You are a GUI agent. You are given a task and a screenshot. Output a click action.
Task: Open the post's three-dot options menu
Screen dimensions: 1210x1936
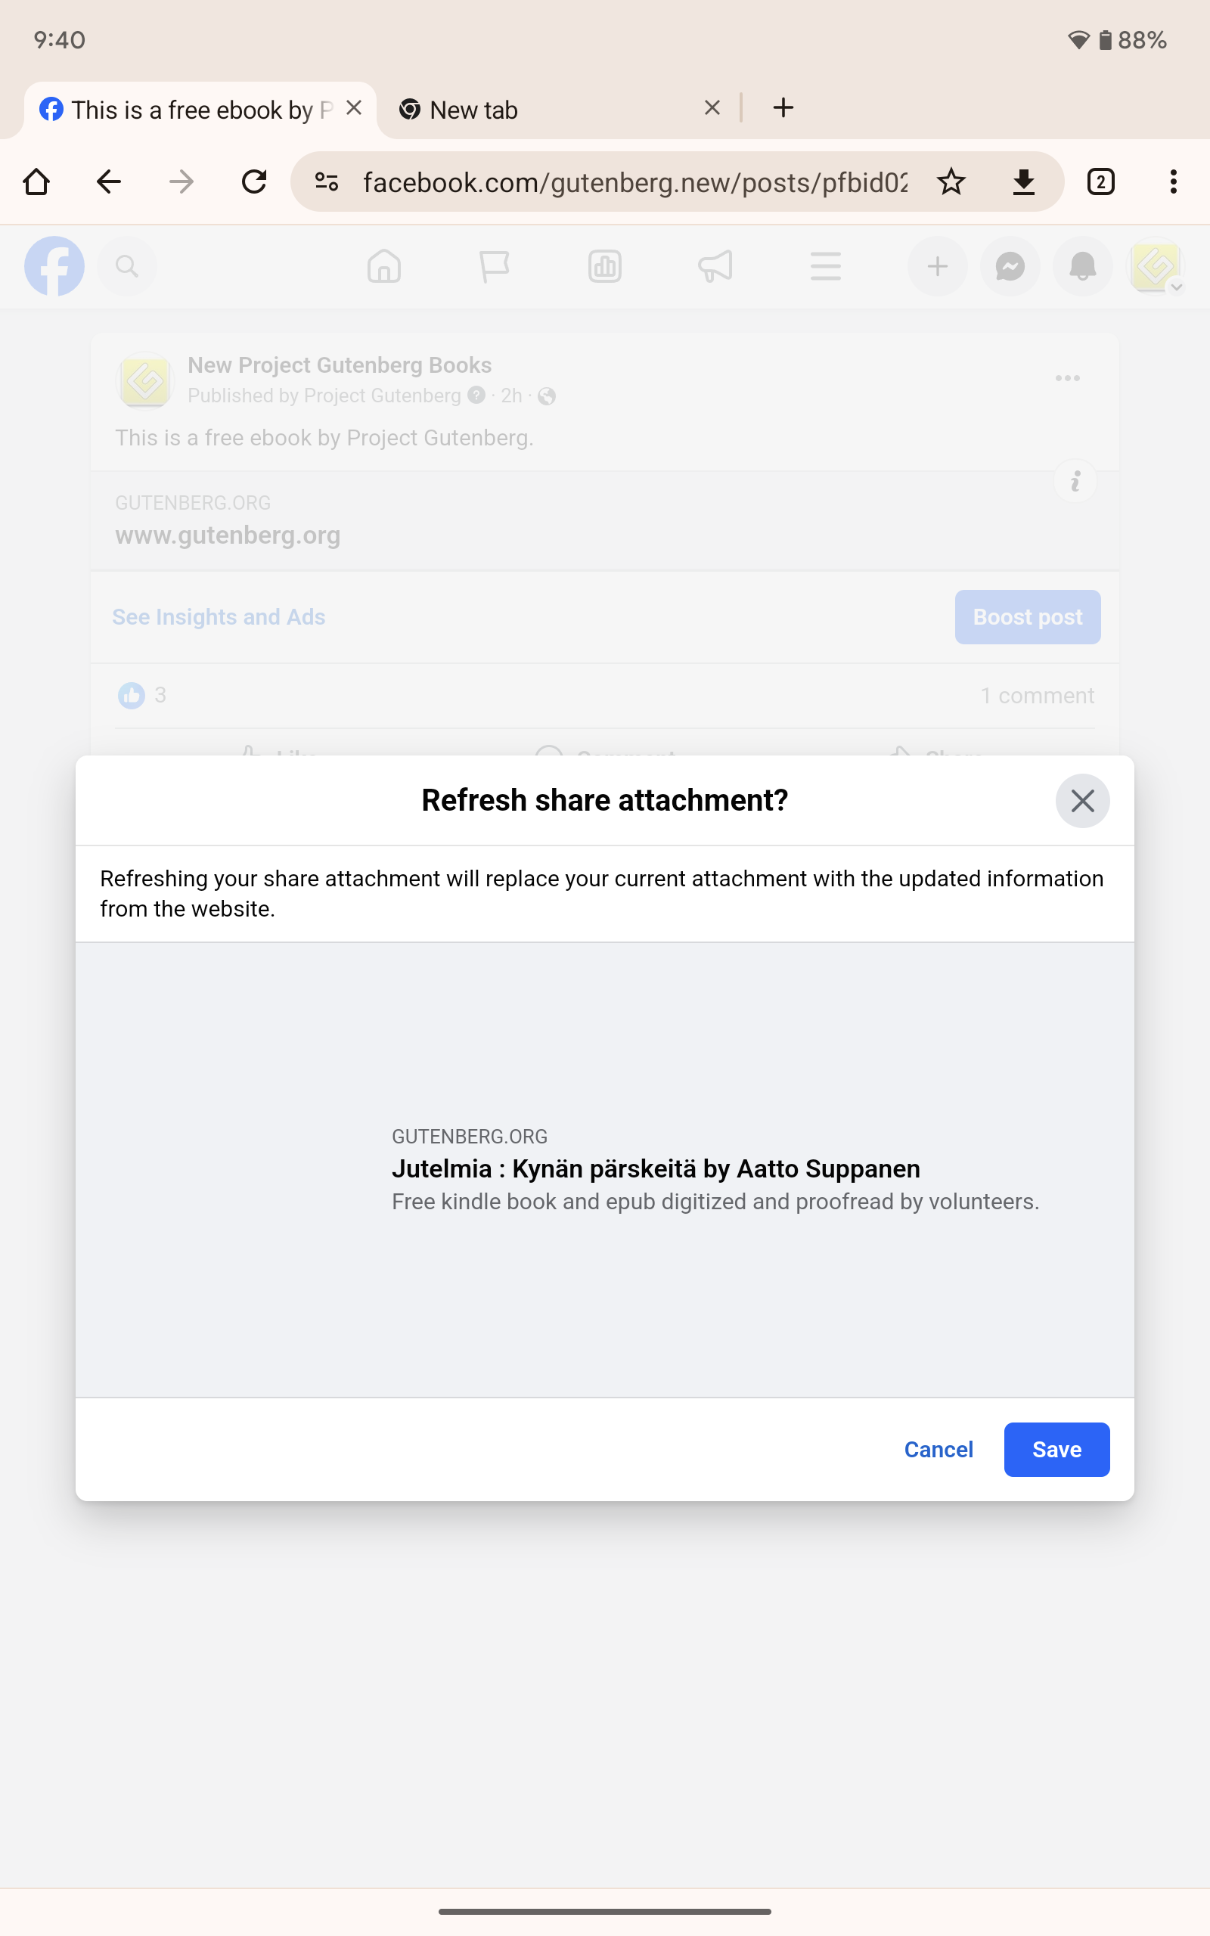click(x=1068, y=377)
